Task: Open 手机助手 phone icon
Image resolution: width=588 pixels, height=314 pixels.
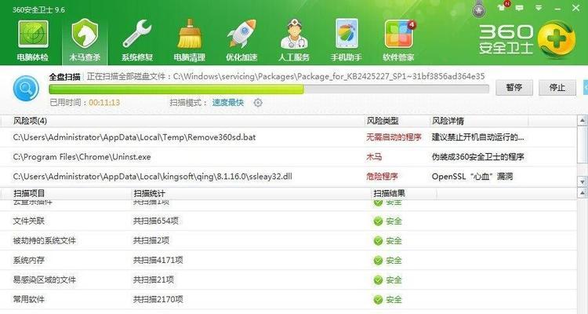Action: (x=346, y=35)
